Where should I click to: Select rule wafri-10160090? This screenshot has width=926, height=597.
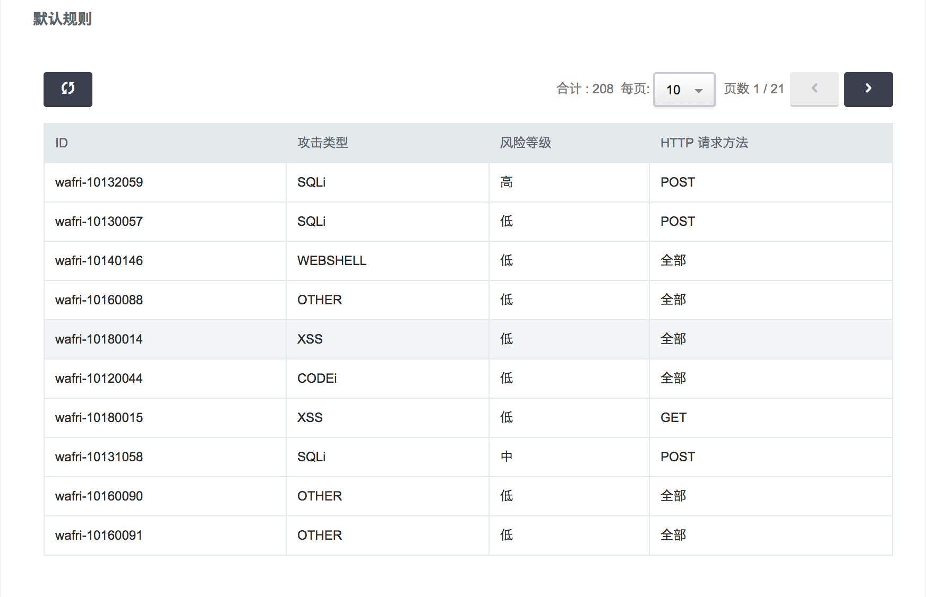click(x=99, y=496)
